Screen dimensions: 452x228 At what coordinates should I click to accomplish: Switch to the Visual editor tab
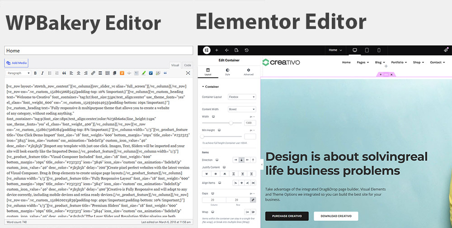pos(175,65)
